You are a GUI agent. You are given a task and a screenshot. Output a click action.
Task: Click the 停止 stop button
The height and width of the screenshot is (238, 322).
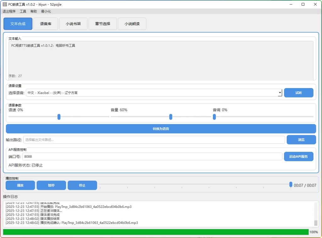[x=82, y=185]
